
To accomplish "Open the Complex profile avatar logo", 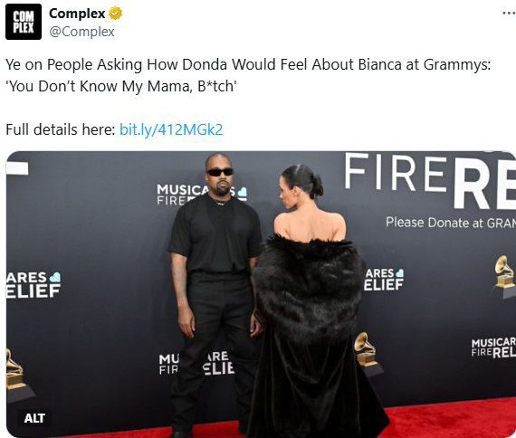I will click(x=24, y=22).
